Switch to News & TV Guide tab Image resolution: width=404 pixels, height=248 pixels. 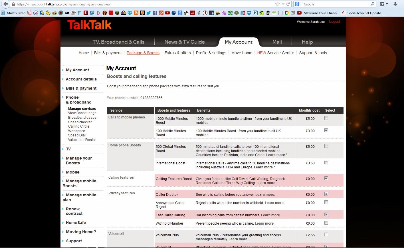[x=185, y=42]
